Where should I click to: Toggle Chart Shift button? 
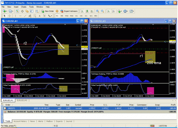(x=113, y=11)
